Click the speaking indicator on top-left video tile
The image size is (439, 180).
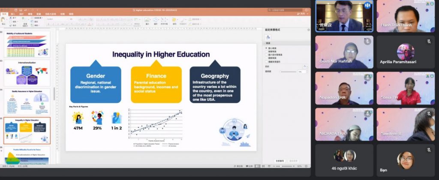367,5
